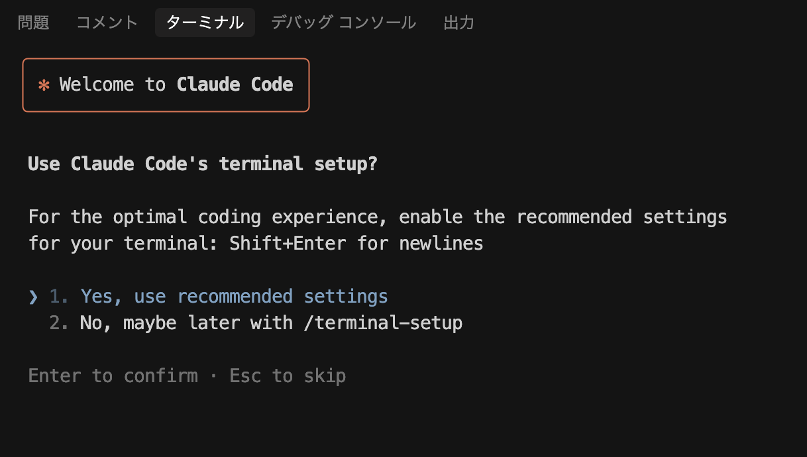This screenshot has height=457, width=807.
Task: Switch to the 出力 (Output) tab
Action: 459,22
